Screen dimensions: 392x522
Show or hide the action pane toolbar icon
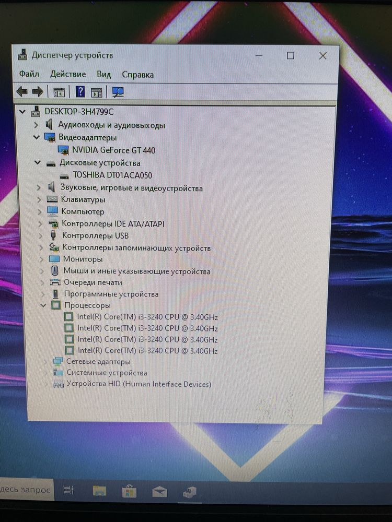pyautogui.click(x=96, y=92)
